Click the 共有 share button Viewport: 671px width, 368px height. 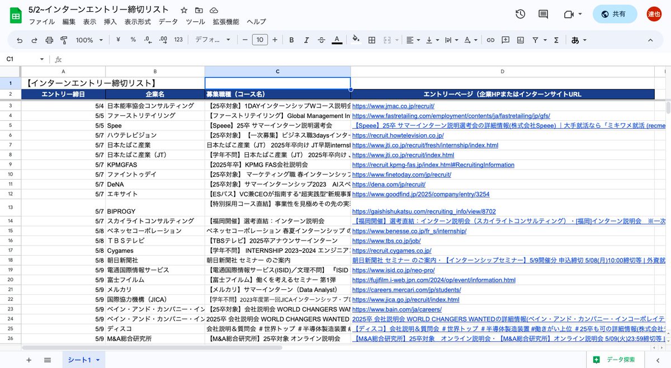pos(615,14)
